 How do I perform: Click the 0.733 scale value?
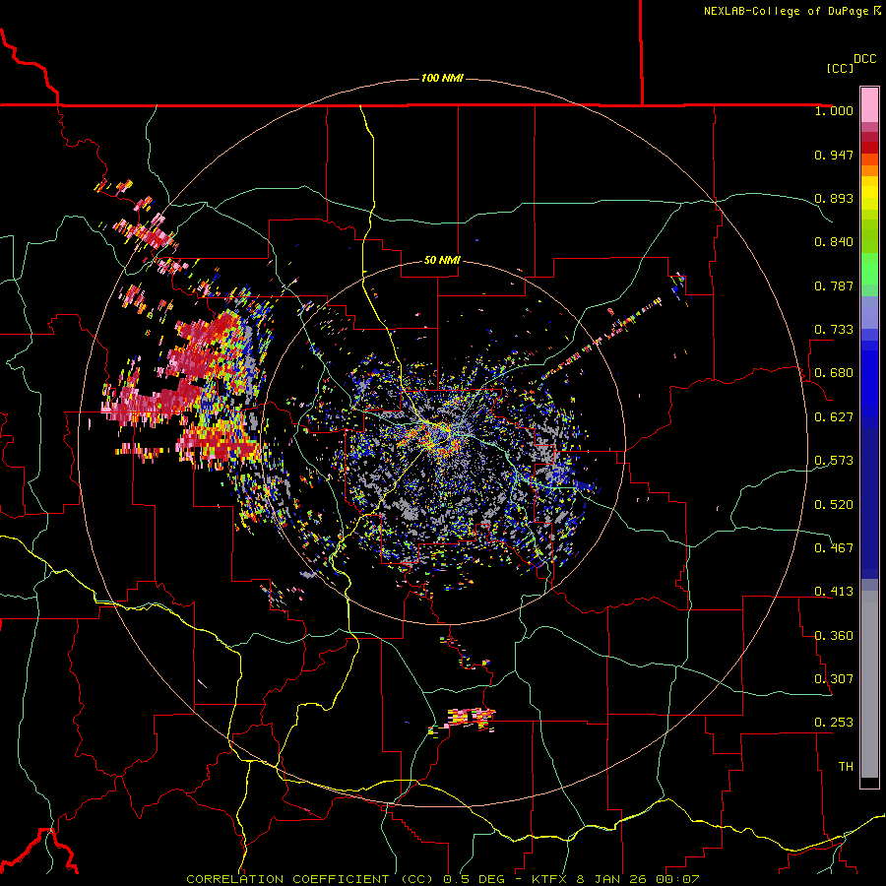tap(834, 330)
